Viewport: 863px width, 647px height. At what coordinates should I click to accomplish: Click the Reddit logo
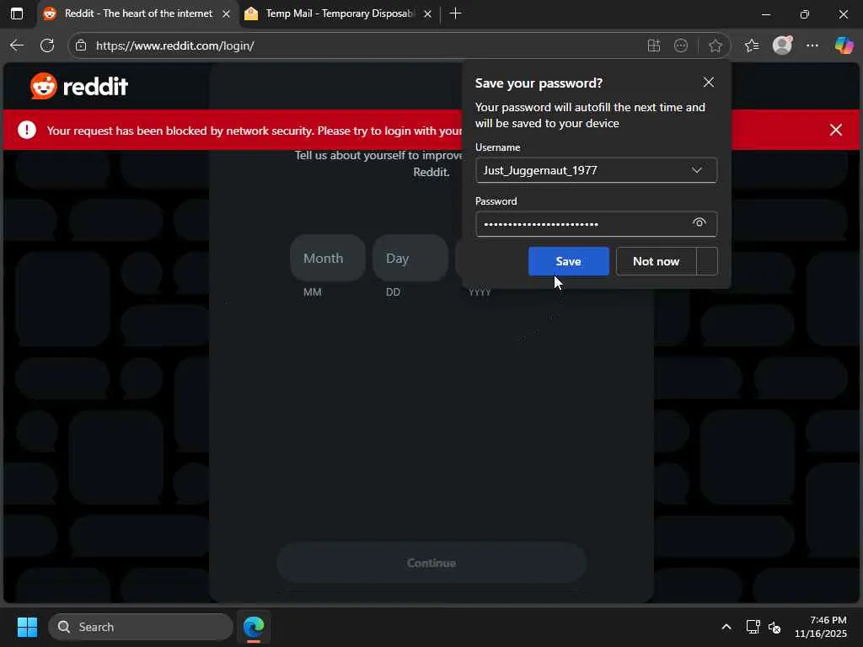(79, 86)
